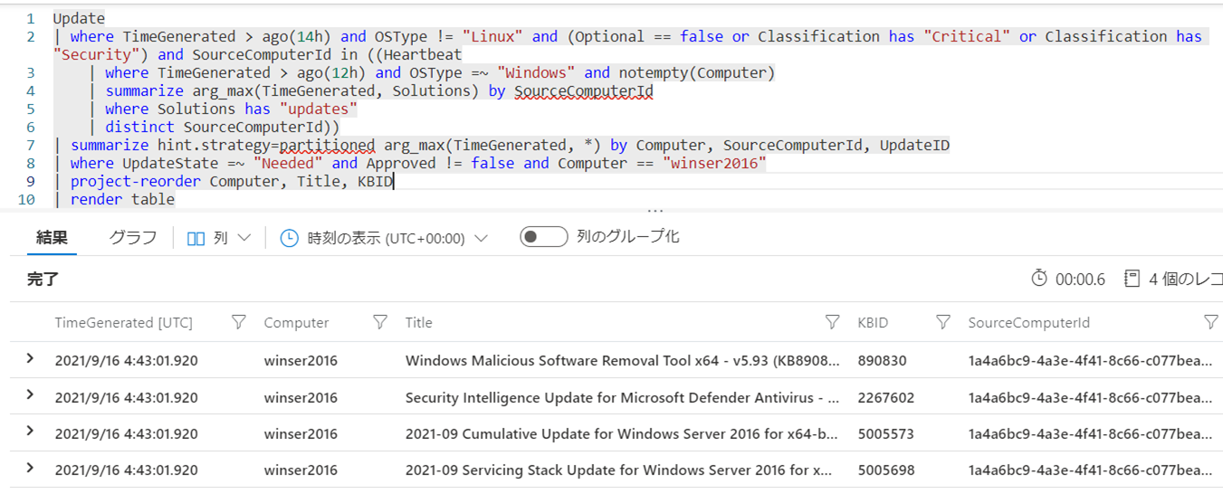Switch to the グラフ tab

[x=132, y=237]
